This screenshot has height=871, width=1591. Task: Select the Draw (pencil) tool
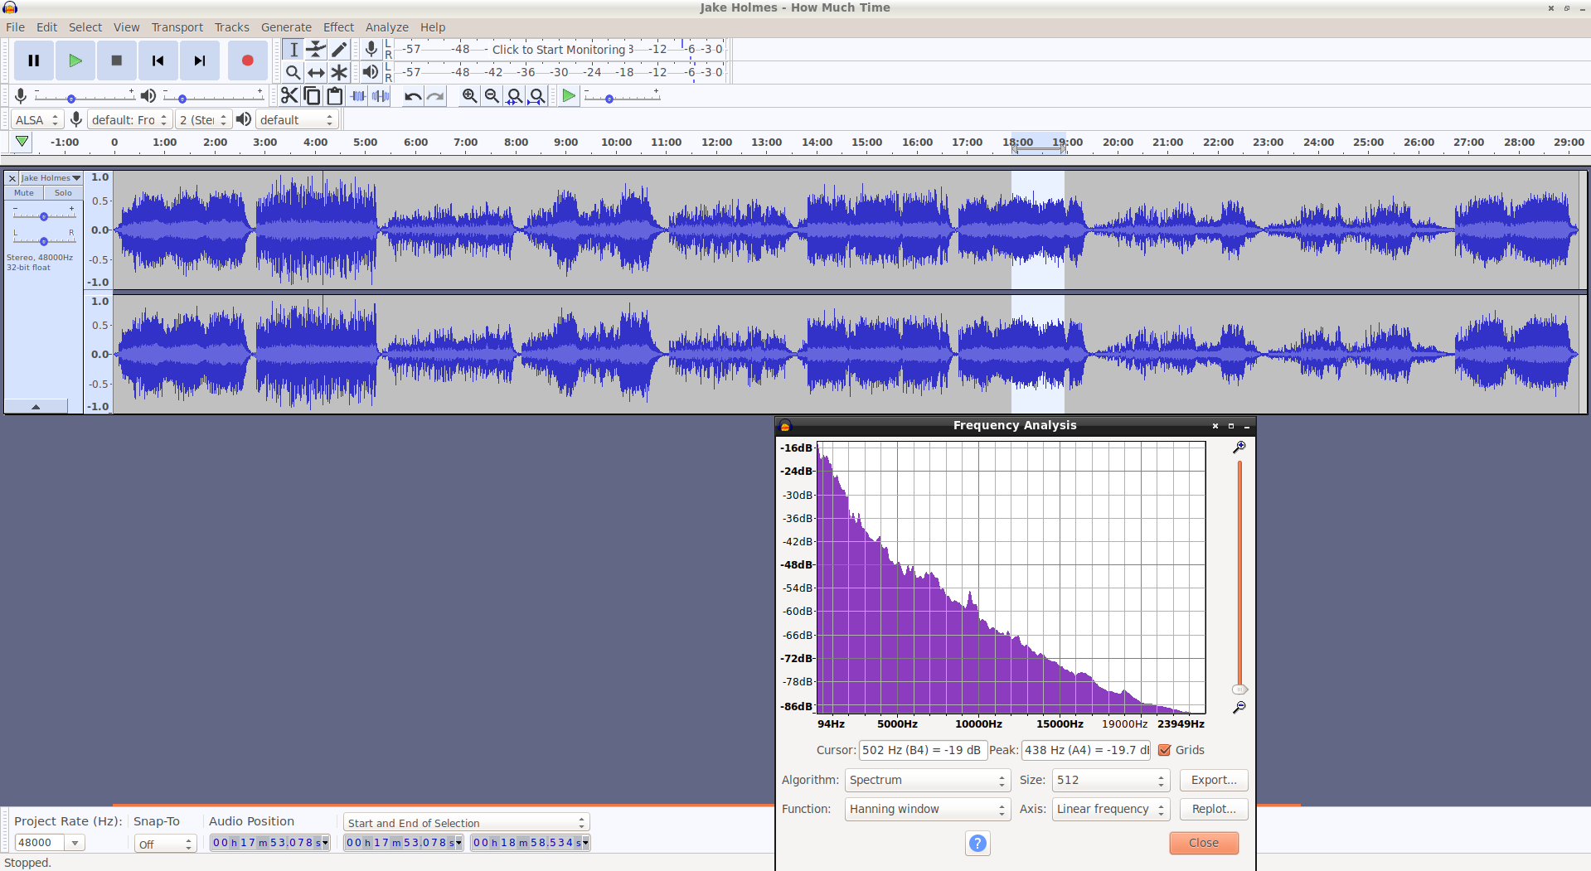(339, 50)
